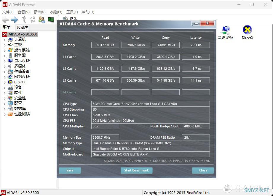Expand the 计算机 tree node
Viewport: 273px width, 196px height.
point(4,40)
